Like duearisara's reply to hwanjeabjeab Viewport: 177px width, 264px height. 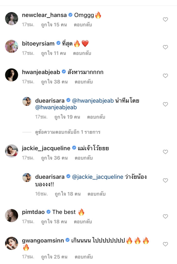click(165, 104)
